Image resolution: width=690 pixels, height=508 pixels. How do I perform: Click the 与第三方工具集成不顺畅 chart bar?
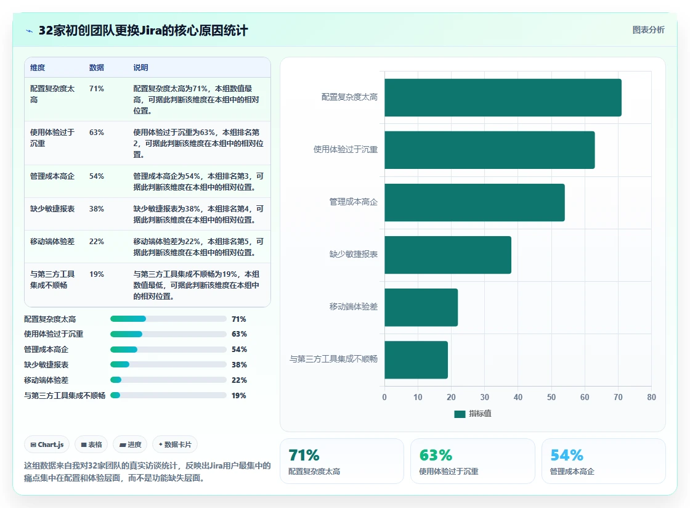coord(416,359)
